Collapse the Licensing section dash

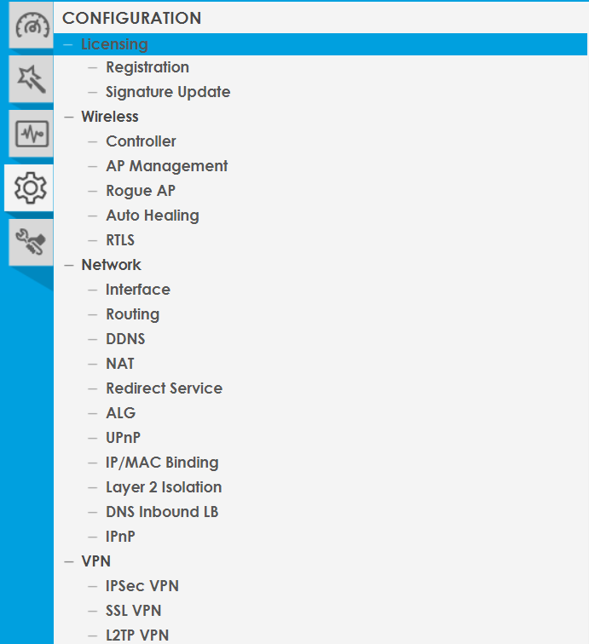tap(69, 44)
